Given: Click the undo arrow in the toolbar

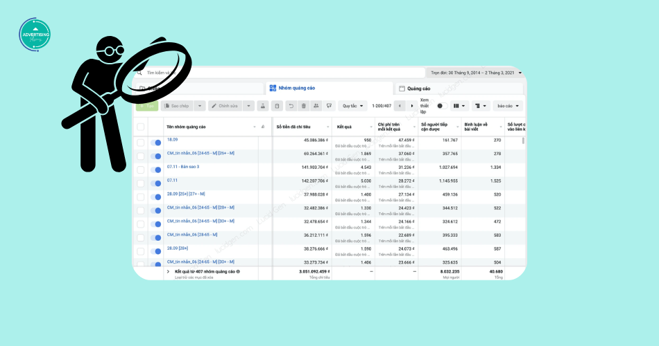Looking at the screenshot, I should click(291, 106).
